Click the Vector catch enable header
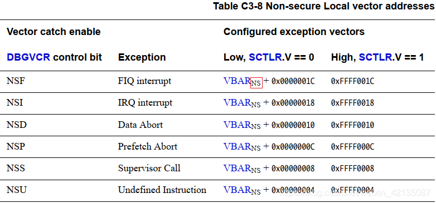Viewport: 436px width, 203px height. pos(54,32)
